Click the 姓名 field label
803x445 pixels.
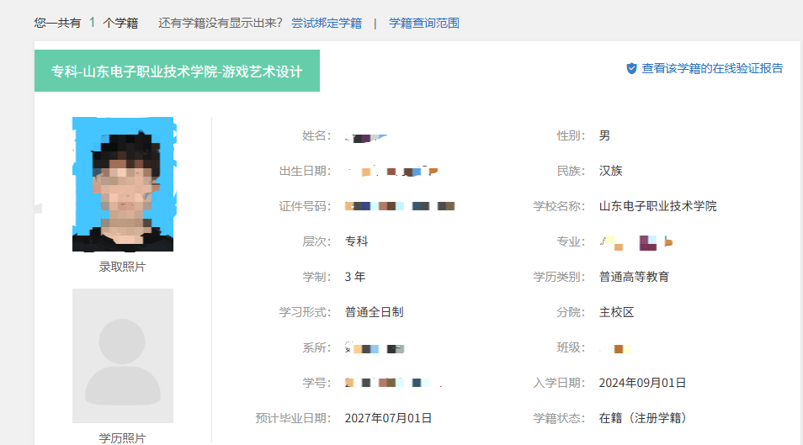pyautogui.click(x=316, y=135)
